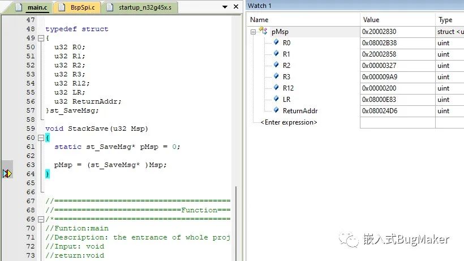
Task: Click the value 0x00000200 of R12
Action: coord(379,88)
